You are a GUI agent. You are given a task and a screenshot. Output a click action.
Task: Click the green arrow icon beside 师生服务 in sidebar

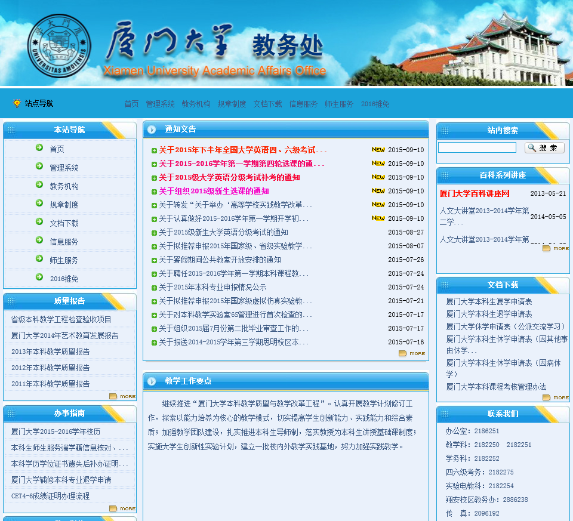point(39,258)
